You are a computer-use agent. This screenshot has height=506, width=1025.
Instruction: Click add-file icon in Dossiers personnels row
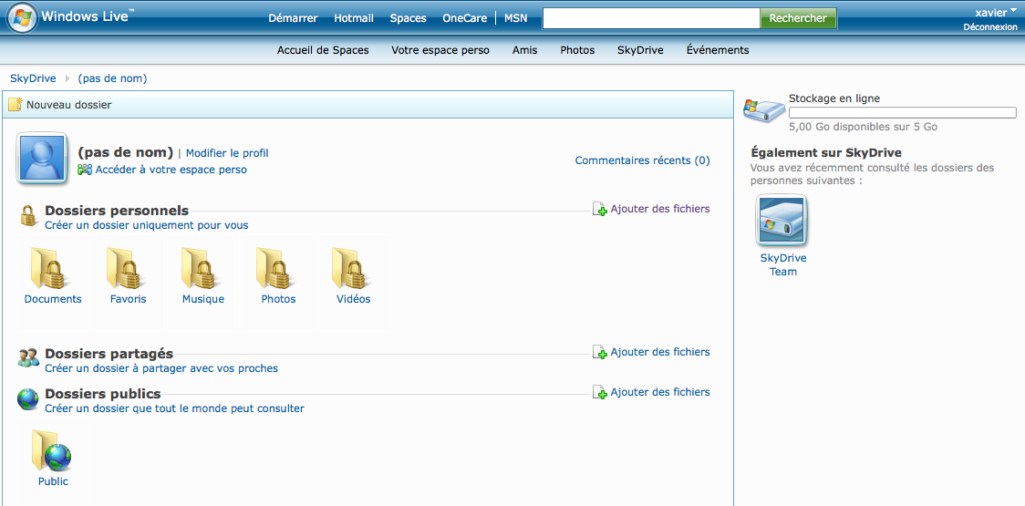click(599, 209)
